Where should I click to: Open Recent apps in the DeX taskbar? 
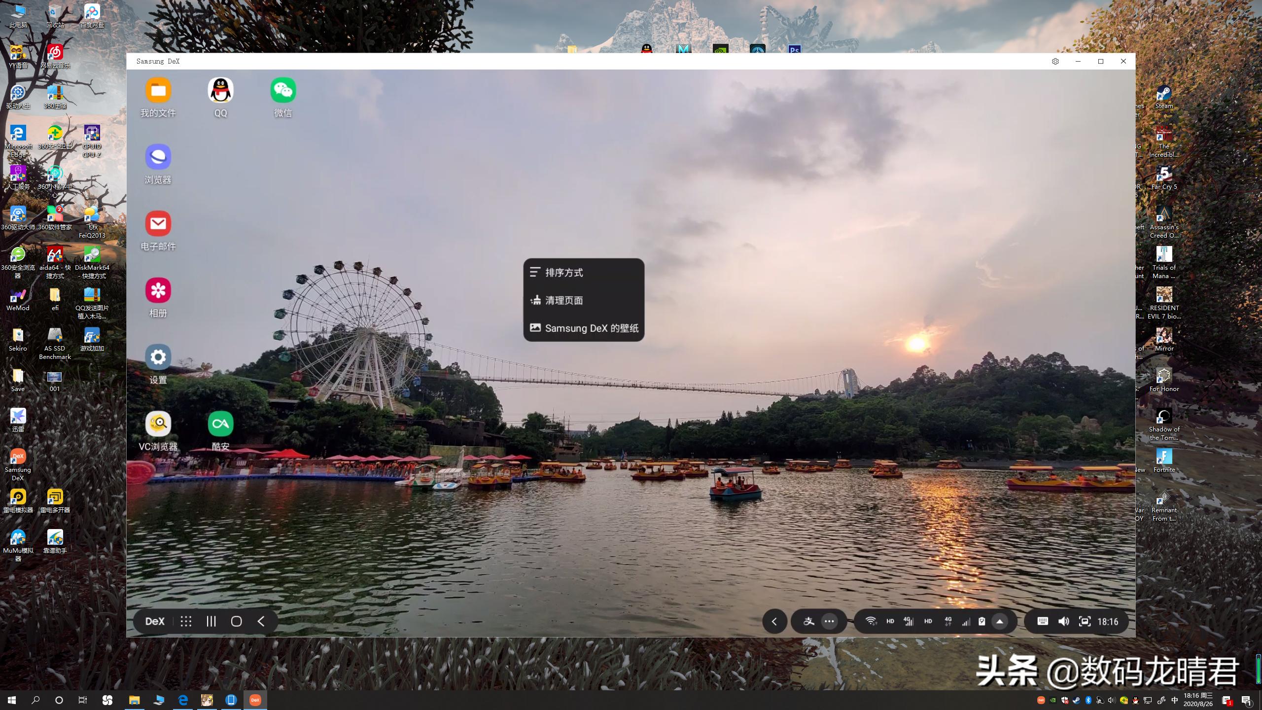[211, 621]
